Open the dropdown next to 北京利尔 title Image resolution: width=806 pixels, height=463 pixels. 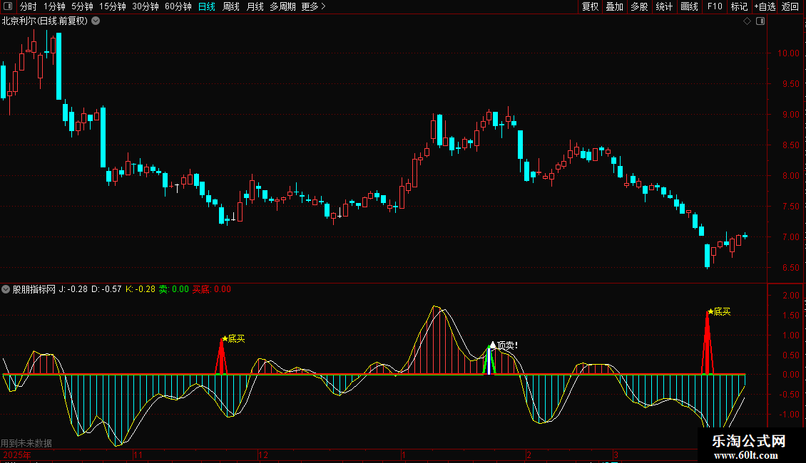(96, 21)
